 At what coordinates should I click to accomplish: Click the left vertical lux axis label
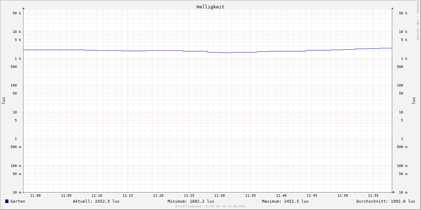pyautogui.click(x=4, y=100)
